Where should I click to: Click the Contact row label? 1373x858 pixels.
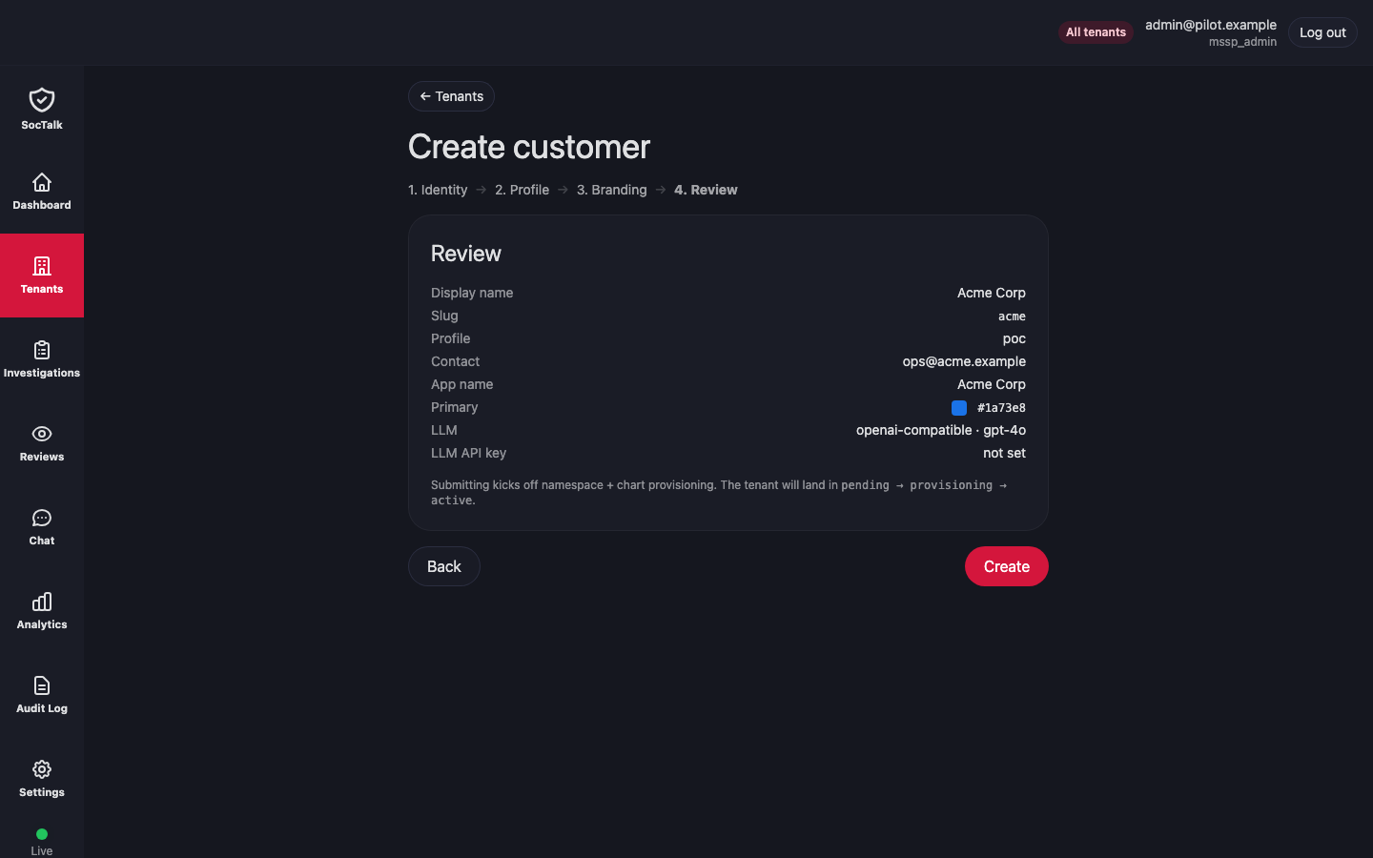coord(455,361)
